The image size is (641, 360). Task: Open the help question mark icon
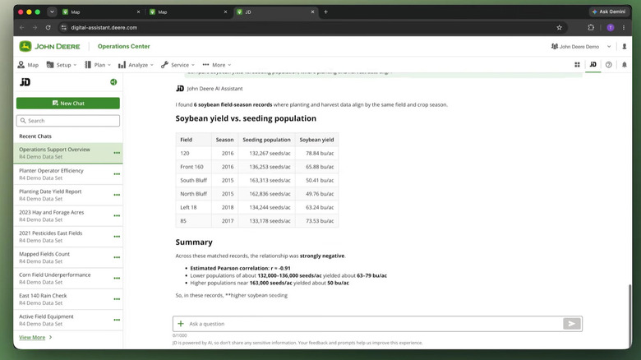click(609, 65)
